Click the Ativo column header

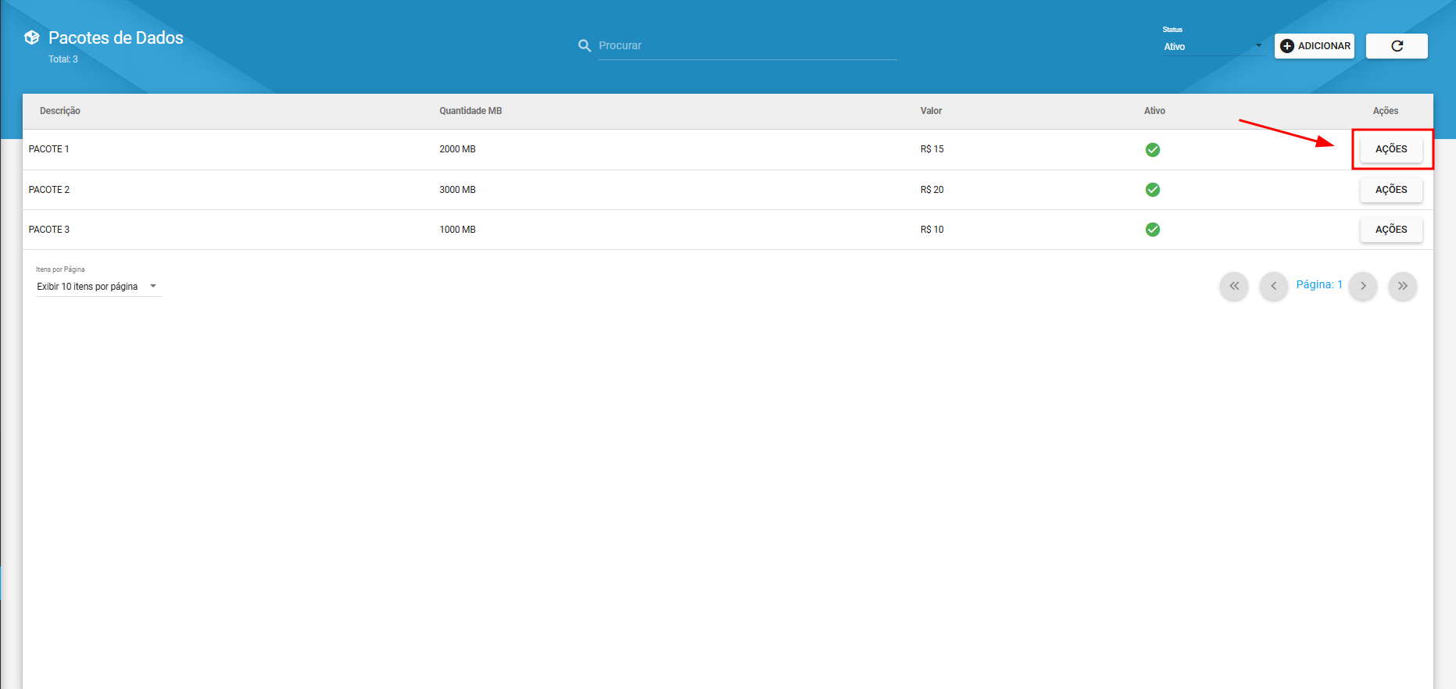(1154, 111)
